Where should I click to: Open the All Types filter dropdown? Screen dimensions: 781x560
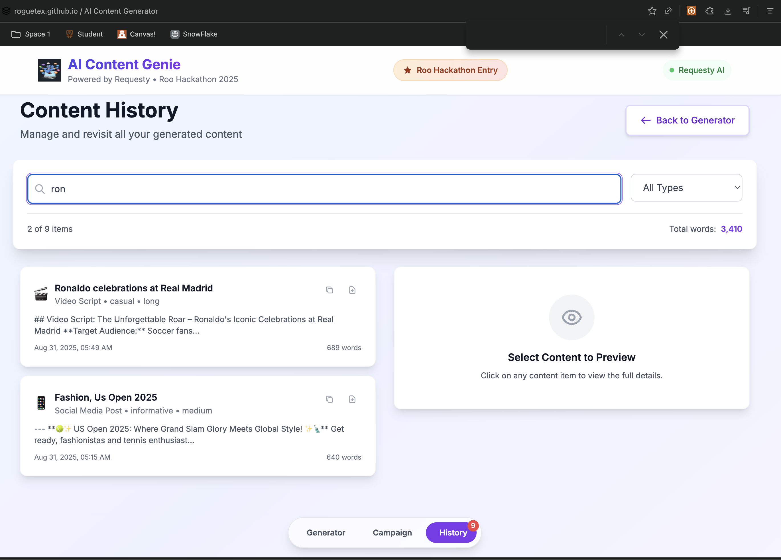point(686,188)
